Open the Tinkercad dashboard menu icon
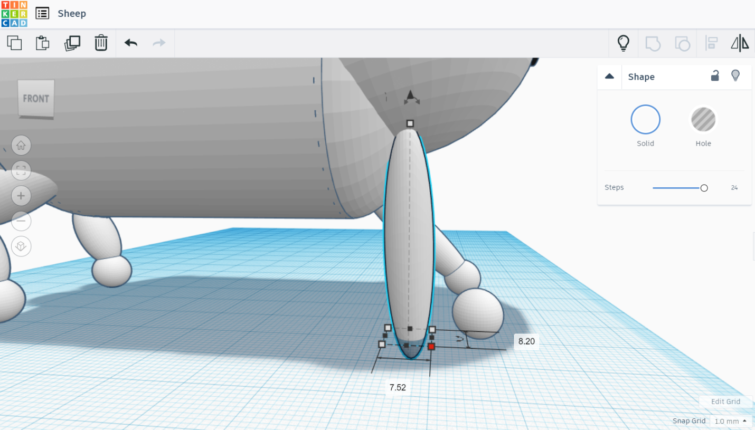The width and height of the screenshot is (755, 430). [x=42, y=13]
